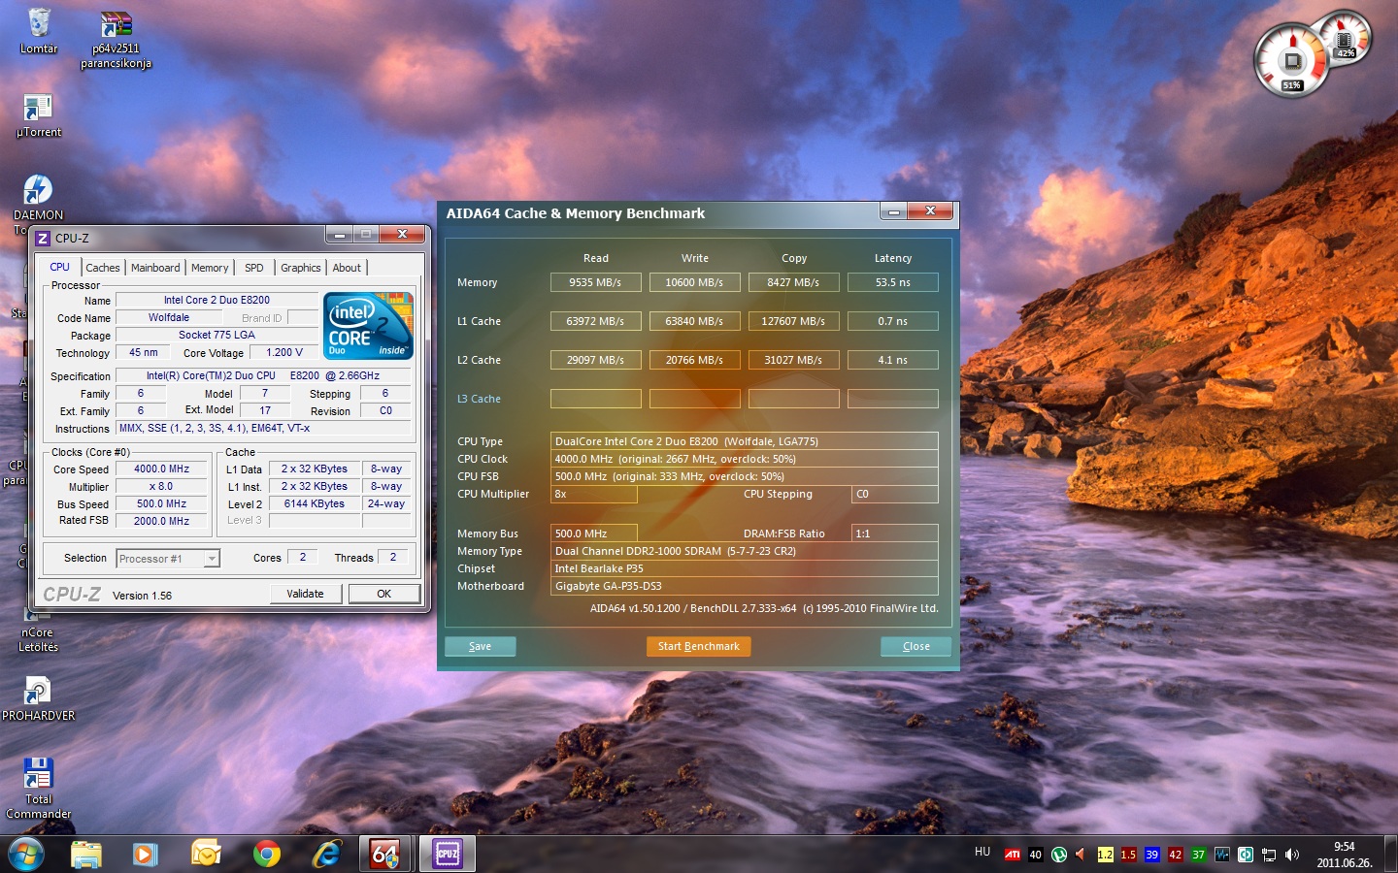Click the CPU Clock field showing 4000.0 MHz
The image size is (1398, 873).
pyautogui.click(x=745, y=459)
